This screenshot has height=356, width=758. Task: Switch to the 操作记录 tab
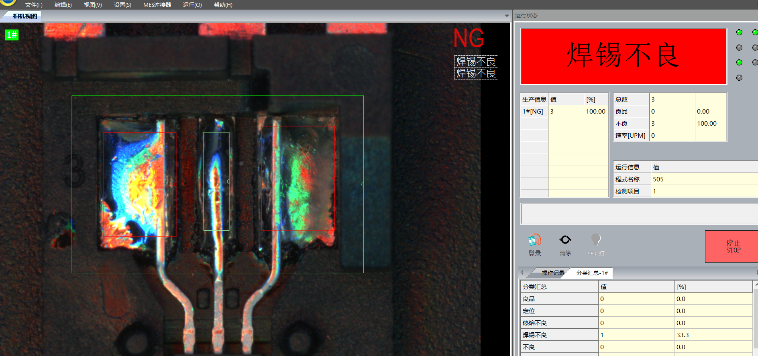point(552,273)
